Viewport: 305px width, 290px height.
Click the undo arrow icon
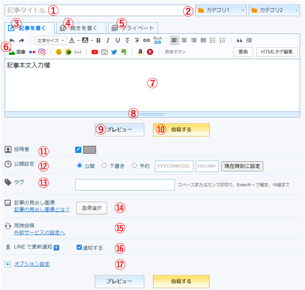point(12,40)
